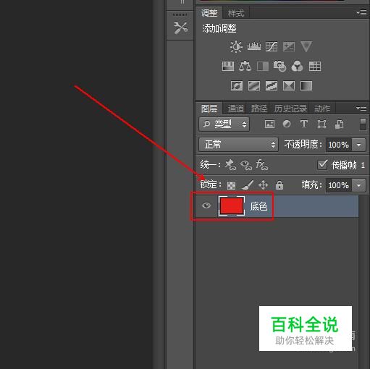Screen dimensions: 370x369
Task: Filter layers by smart objects
Action: (x=339, y=124)
